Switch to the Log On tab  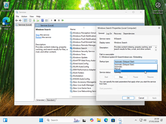pos(109,33)
